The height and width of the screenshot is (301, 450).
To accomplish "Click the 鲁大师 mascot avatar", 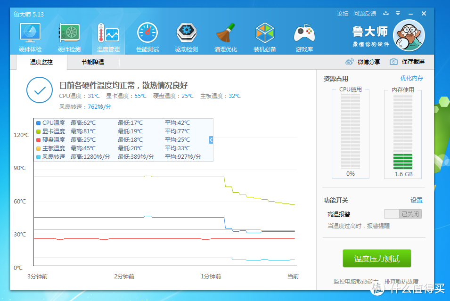I will coord(409,35).
